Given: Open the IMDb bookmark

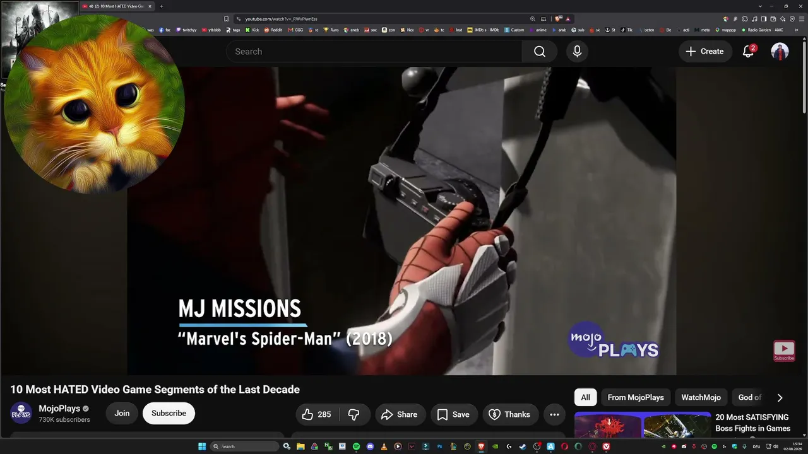Looking at the screenshot, I should 484,30.
